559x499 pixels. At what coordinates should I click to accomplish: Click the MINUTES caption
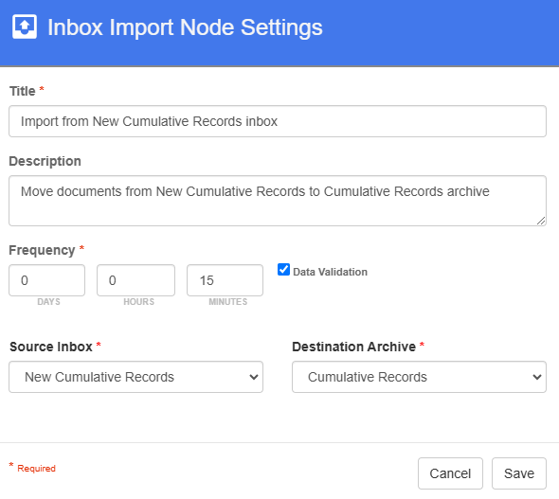(227, 302)
